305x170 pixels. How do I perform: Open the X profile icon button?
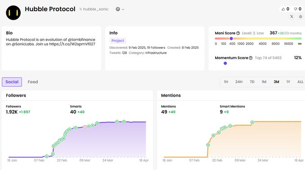292,17
